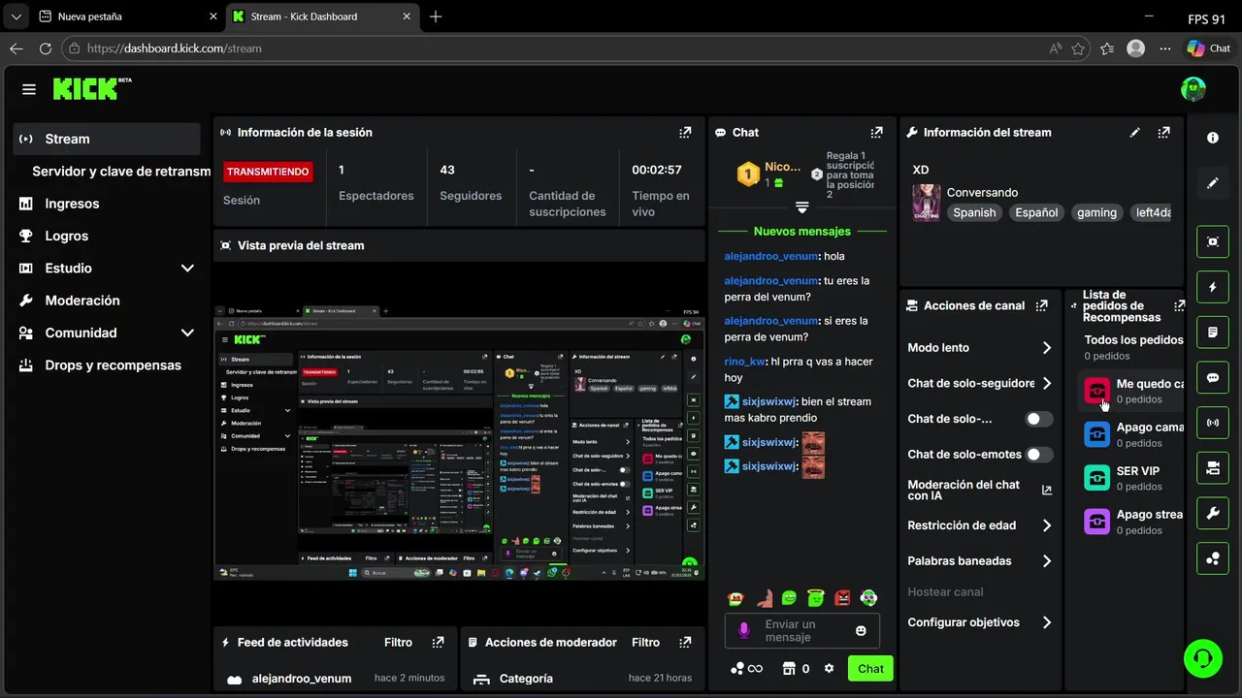Open the emoji picker in chat input

861,631
